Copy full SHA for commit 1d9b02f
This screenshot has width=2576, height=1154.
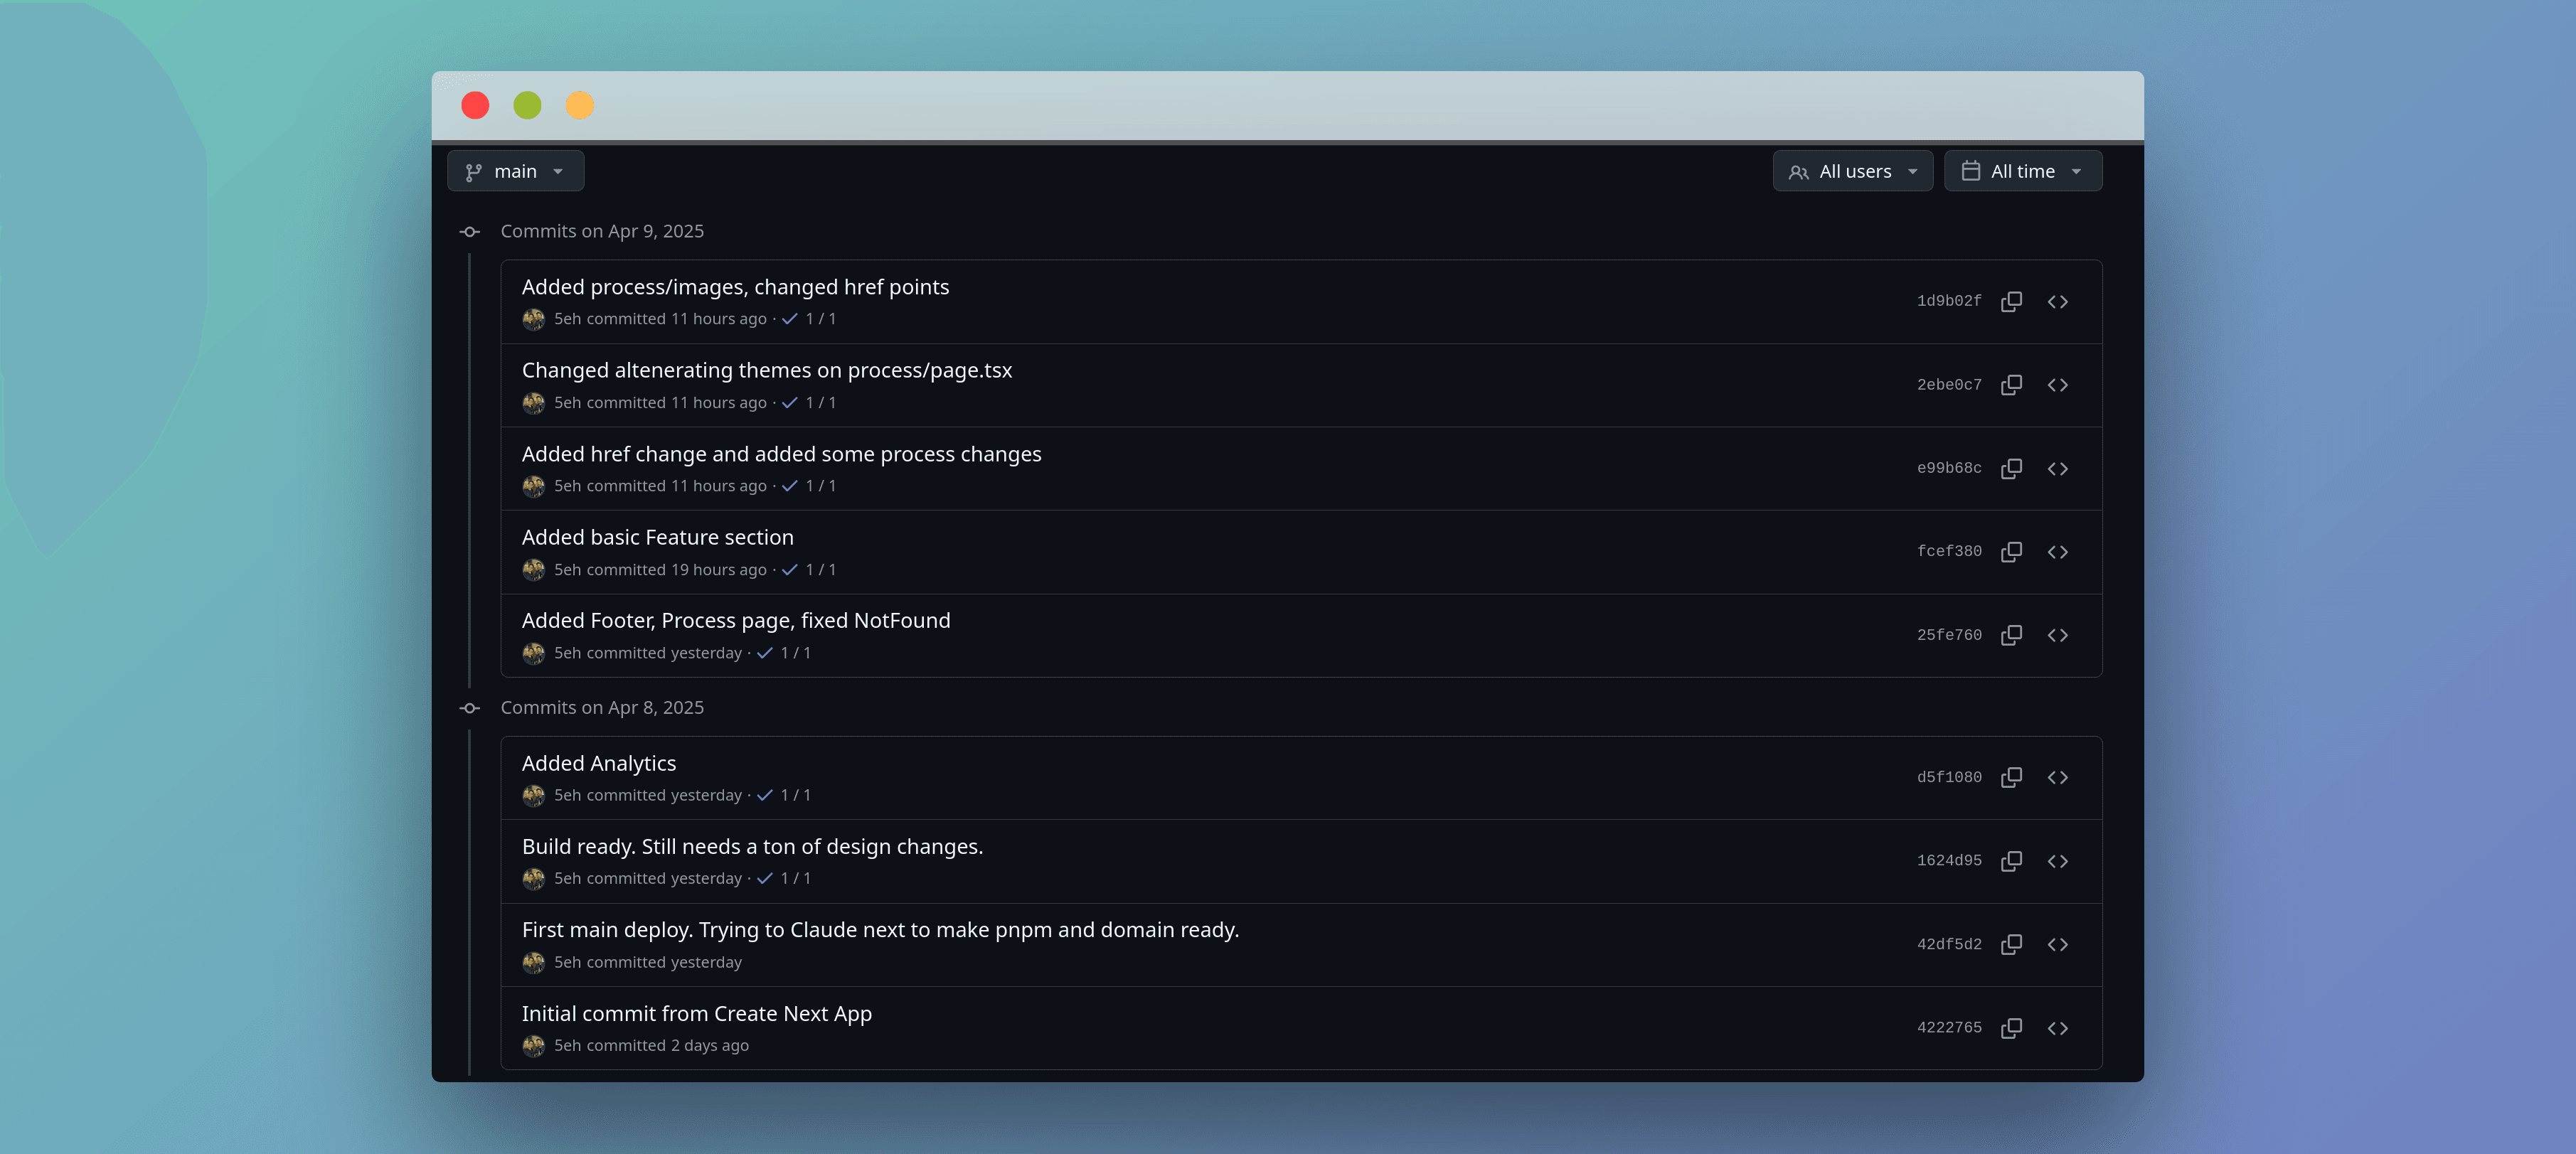[x=2011, y=301]
